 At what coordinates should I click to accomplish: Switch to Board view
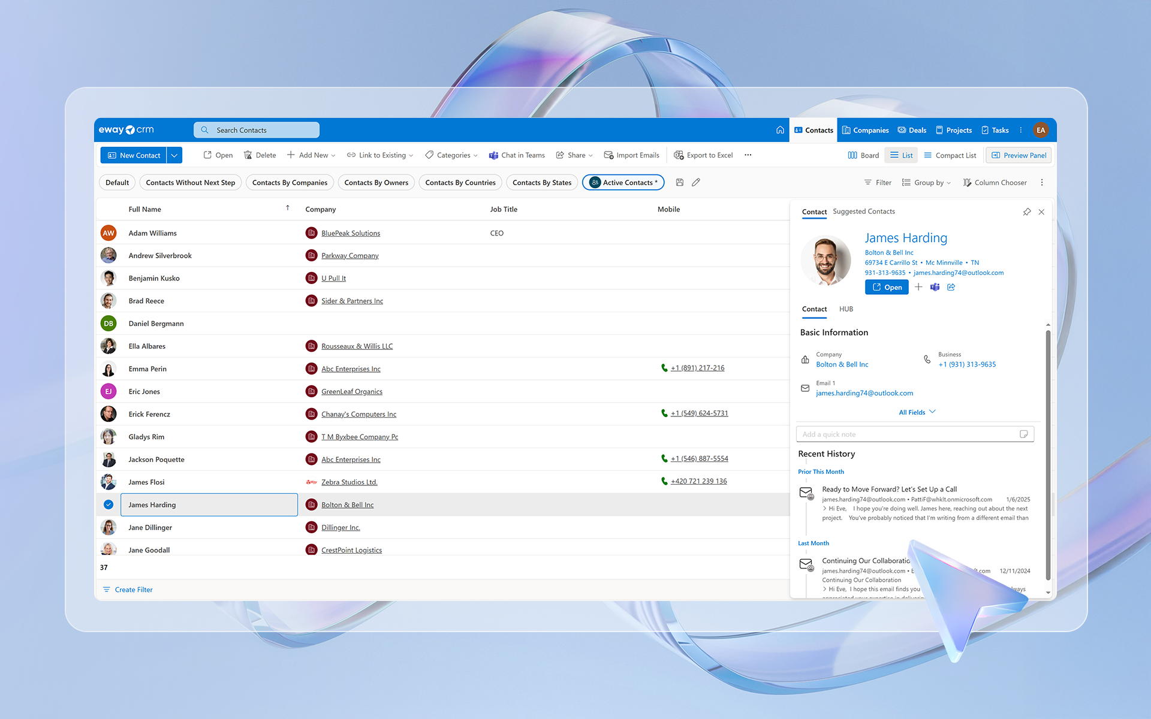(x=863, y=155)
